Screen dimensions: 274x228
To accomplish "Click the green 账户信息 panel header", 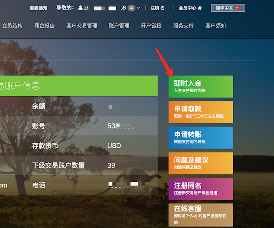I will tap(79, 86).
